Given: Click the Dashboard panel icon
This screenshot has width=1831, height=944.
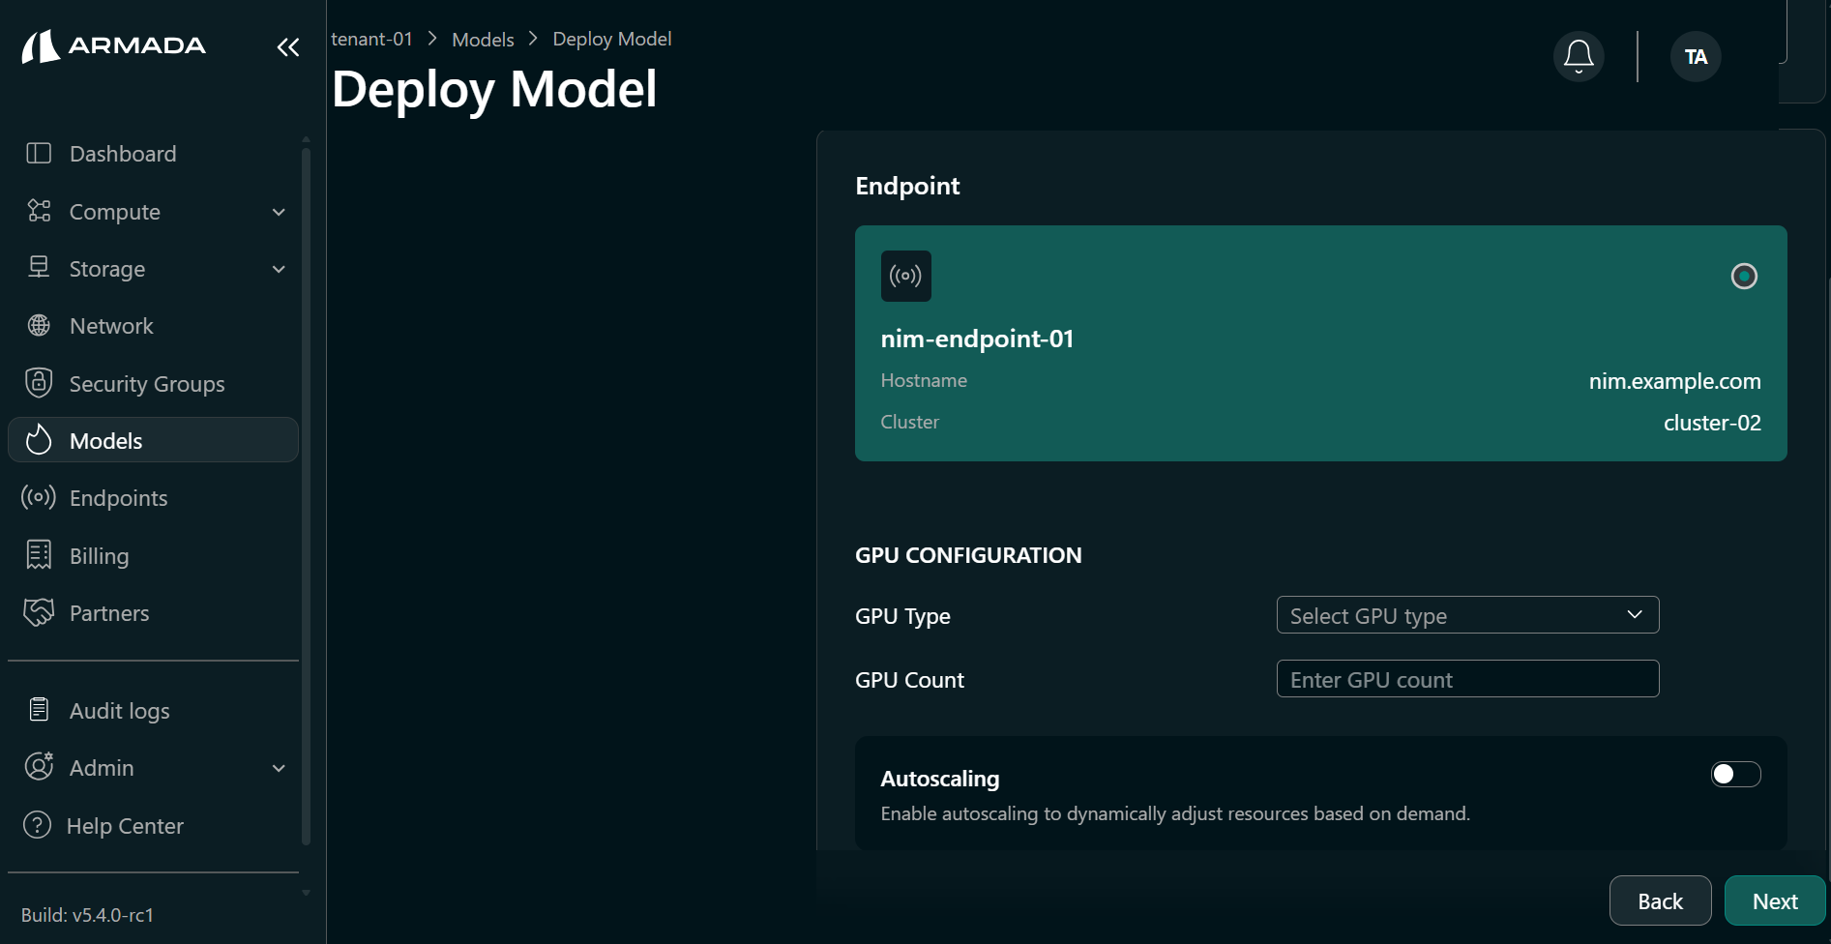Looking at the screenshot, I should click(39, 154).
